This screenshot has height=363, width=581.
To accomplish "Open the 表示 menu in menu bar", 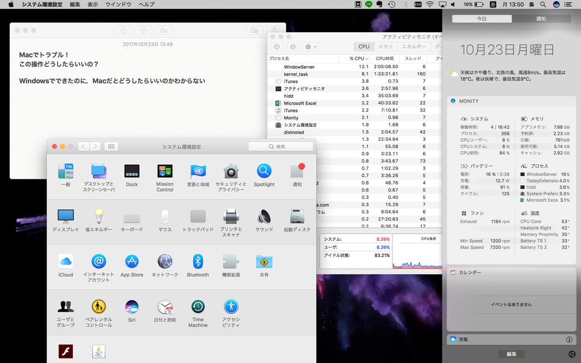I will pos(93,4).
